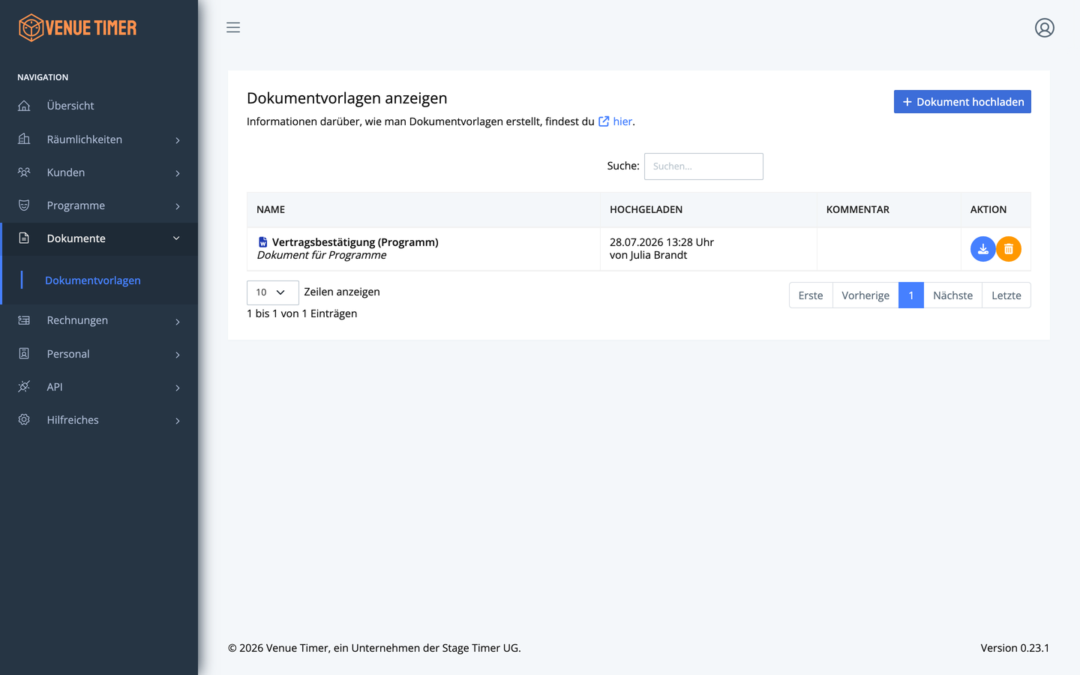Click the Räumlichkeiten building icon

(x=24, y=139)
